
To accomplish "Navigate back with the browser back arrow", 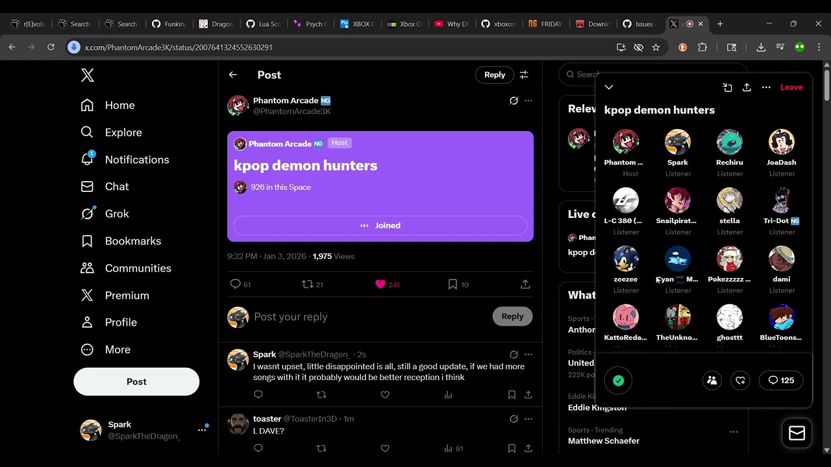I will (x=12, y=47).
